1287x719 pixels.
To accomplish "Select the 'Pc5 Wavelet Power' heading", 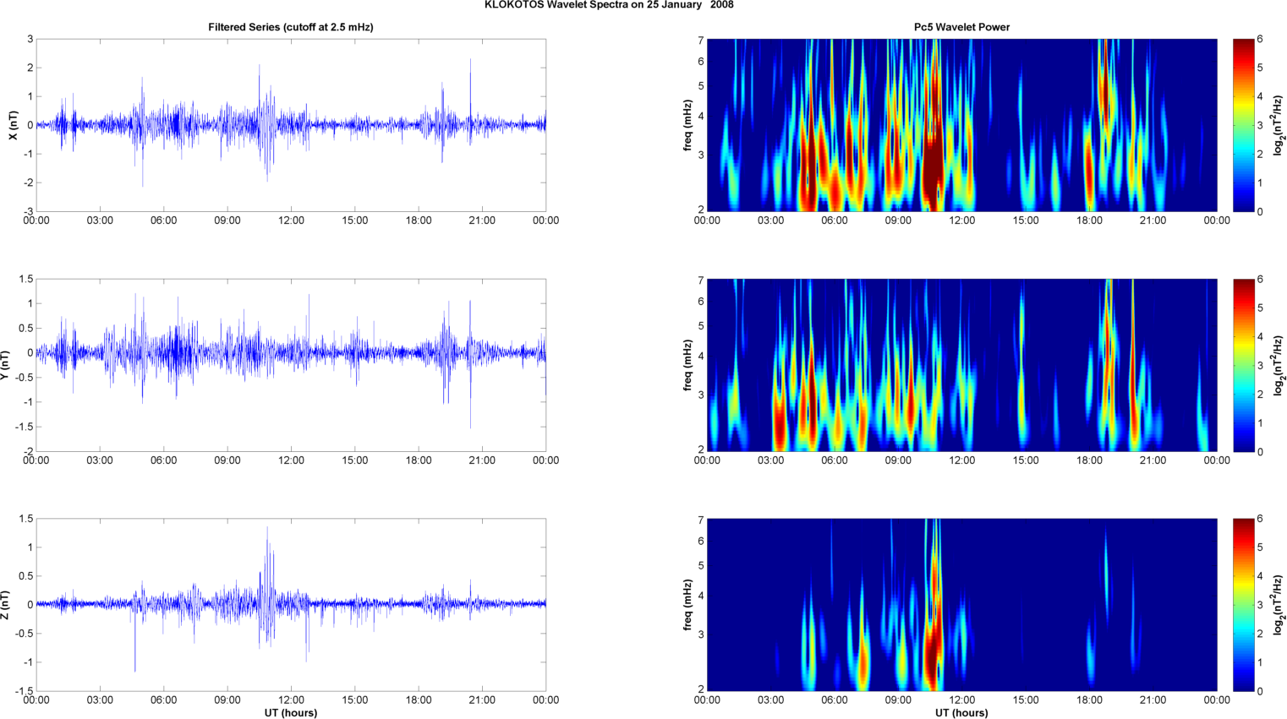I will [961, 27].
